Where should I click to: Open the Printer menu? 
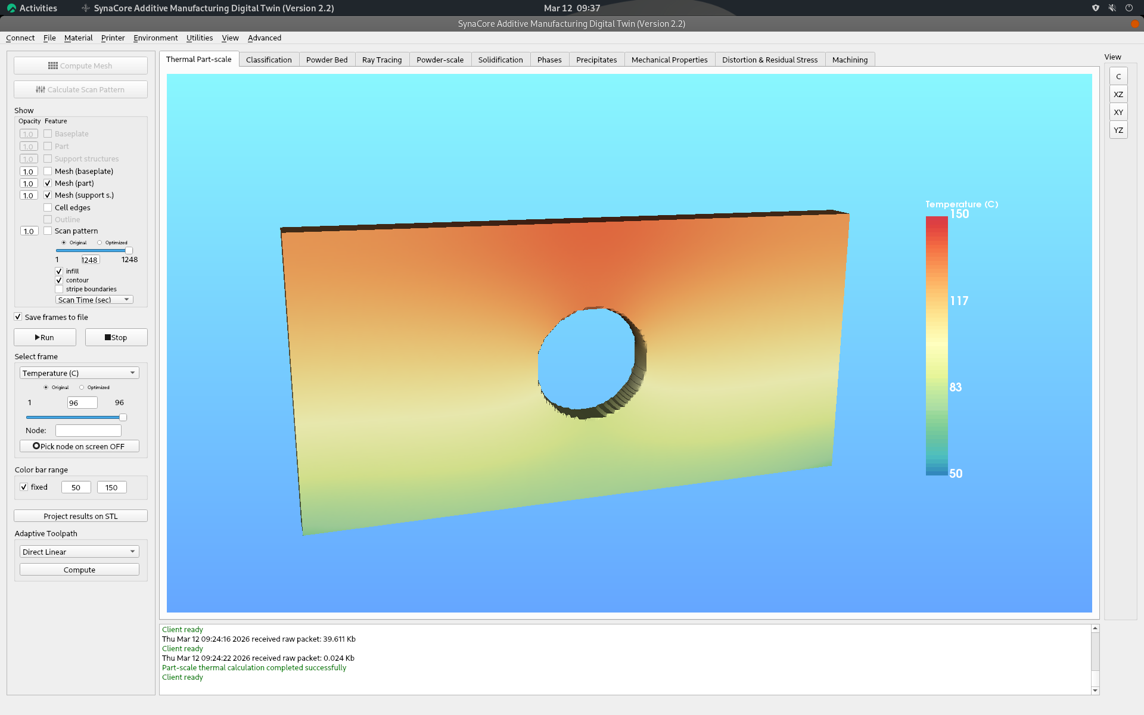(113, 38)
